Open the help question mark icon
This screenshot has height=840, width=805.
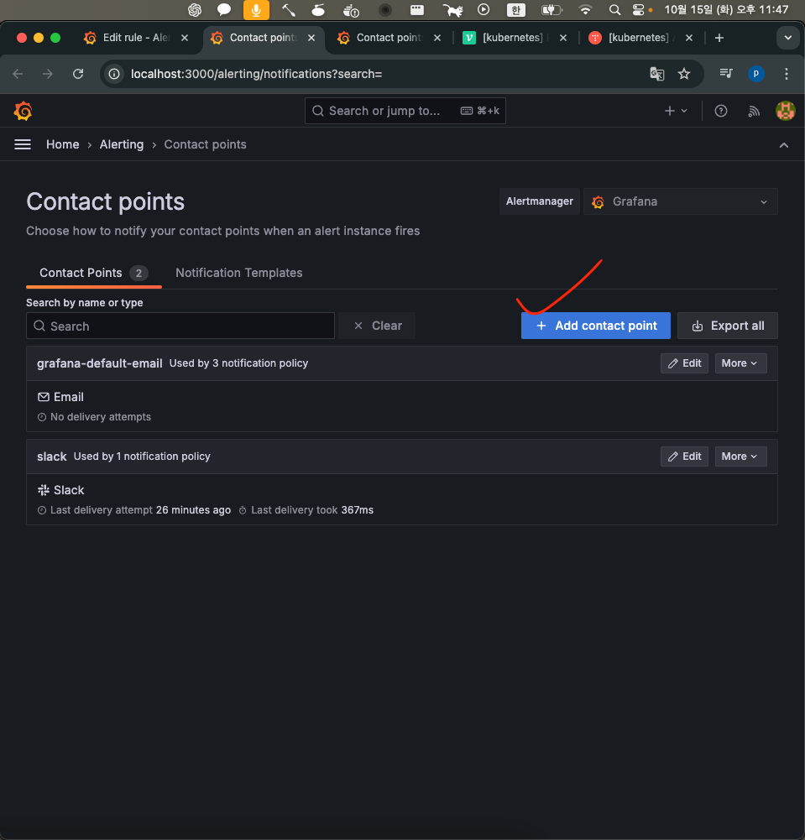coord(721,111)
